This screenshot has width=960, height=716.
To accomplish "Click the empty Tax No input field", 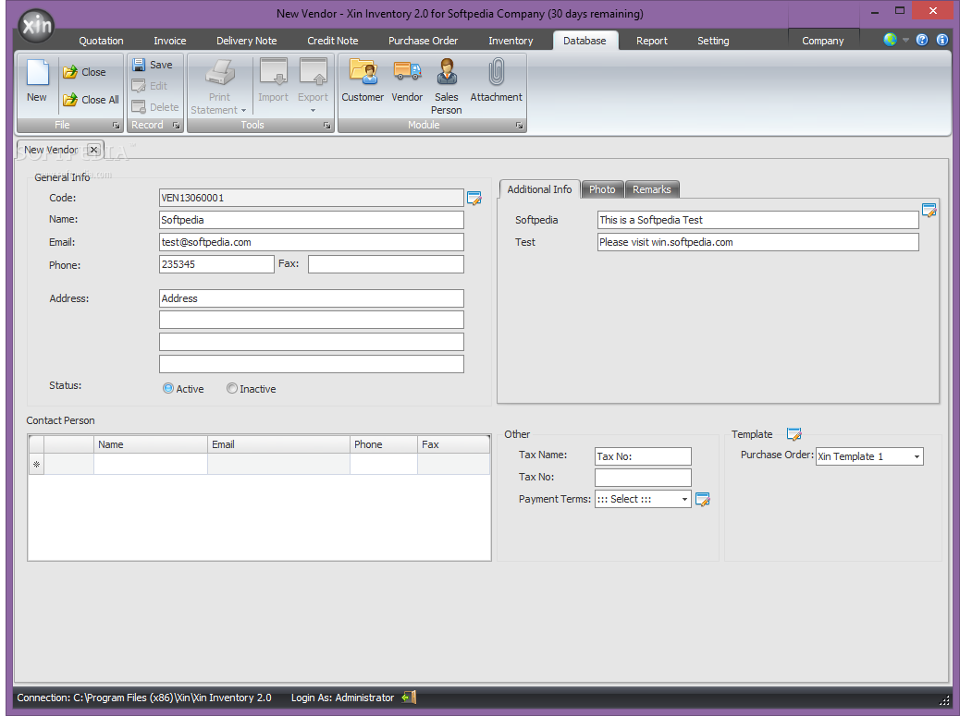I will click(643, 478).
